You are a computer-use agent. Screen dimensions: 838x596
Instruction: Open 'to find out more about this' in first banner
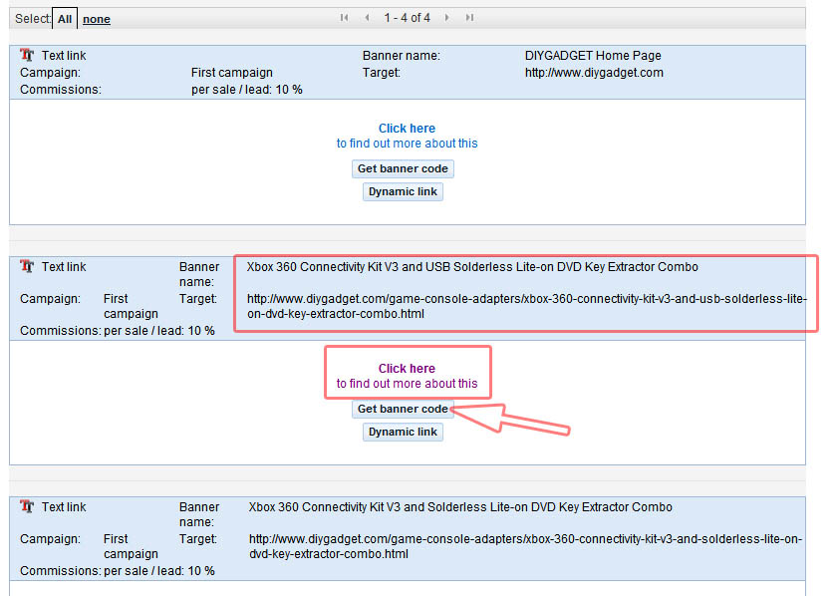(x=407, y=144)
